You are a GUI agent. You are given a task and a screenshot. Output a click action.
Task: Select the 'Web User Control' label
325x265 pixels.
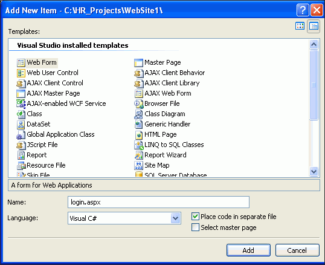53,73
